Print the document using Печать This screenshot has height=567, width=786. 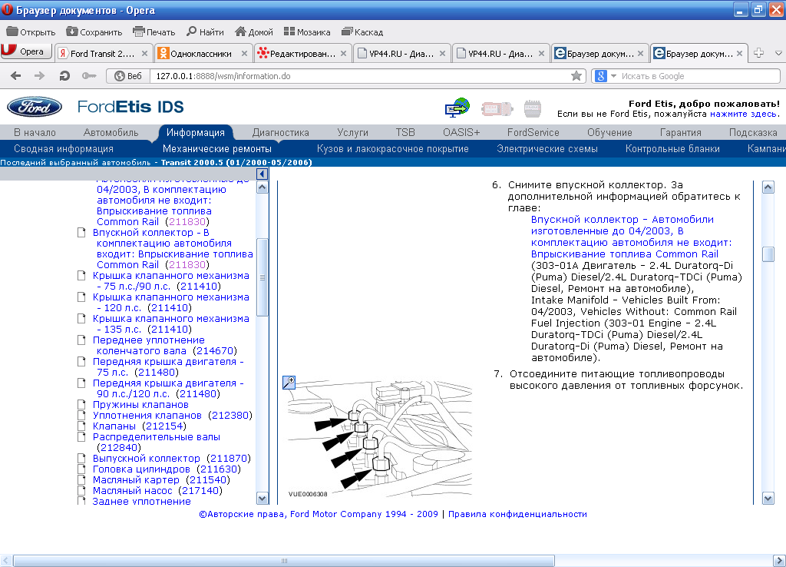coord(154,32)
